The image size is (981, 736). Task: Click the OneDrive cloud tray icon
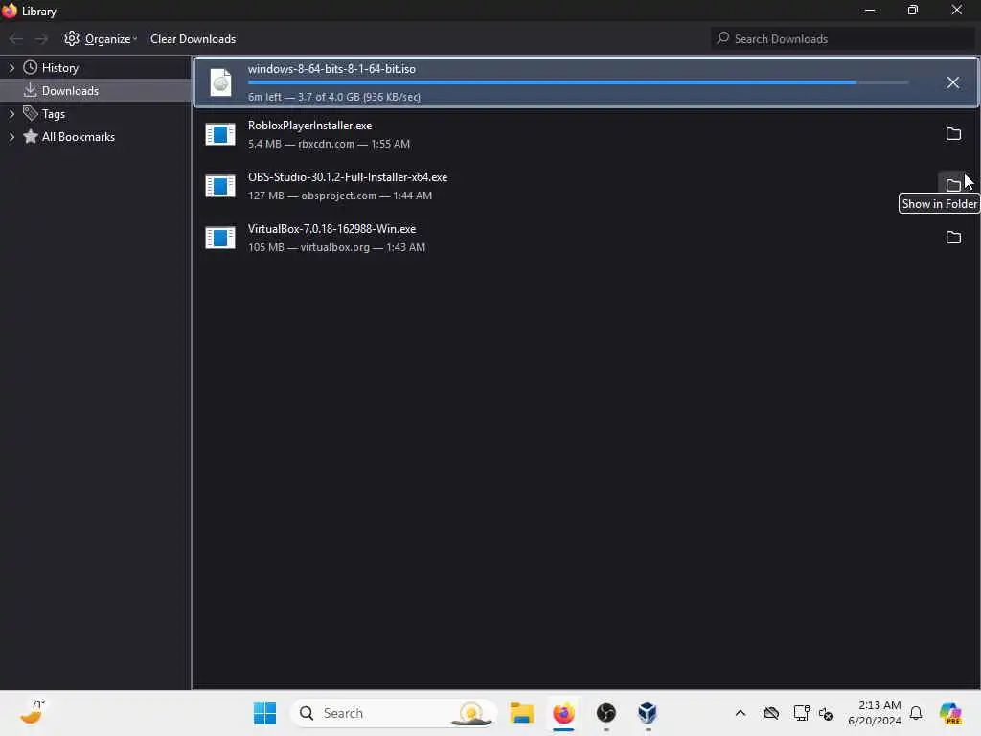coord(771,713)
